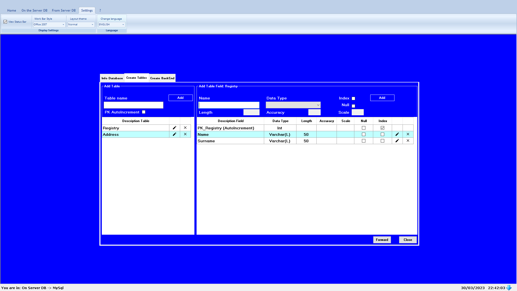Delete the Surname field using X icon
517x291 pixels.
coord(408,141)
